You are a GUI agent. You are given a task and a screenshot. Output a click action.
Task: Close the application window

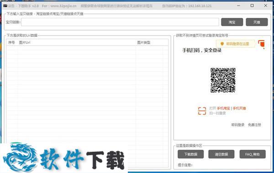click(266, 5)
